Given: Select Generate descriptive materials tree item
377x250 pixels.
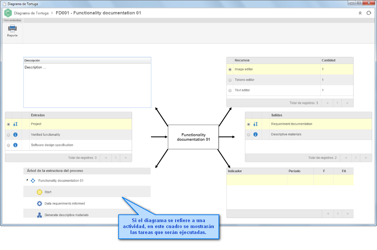Looking at the screenshot, I should pos(87,214).
